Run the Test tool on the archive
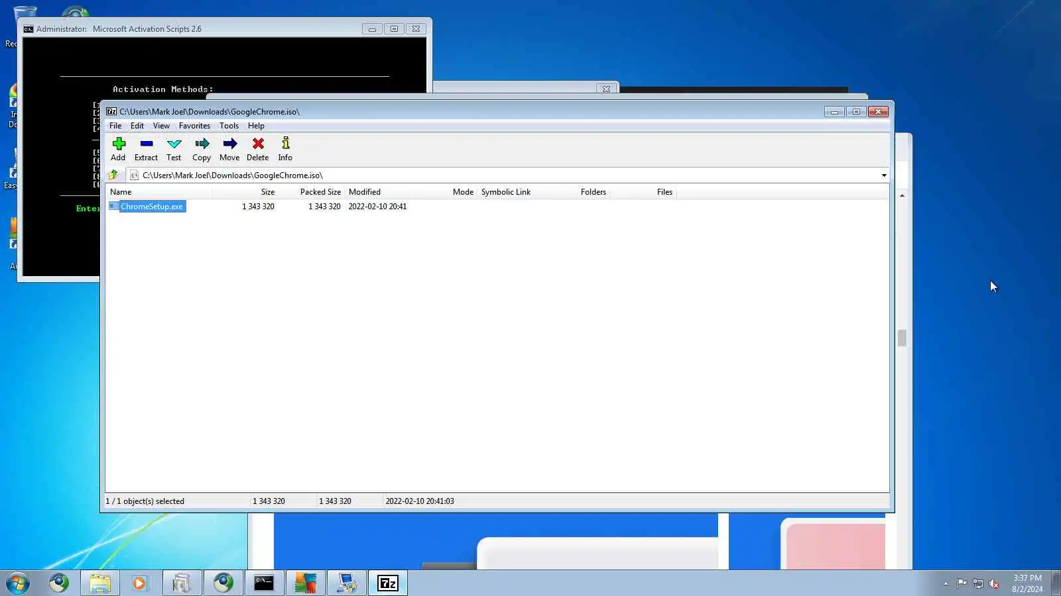 174,149
